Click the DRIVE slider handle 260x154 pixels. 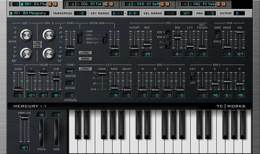pos(227,47)
